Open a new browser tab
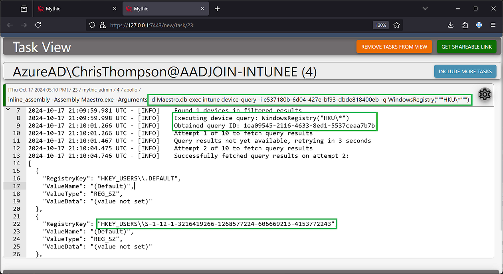Screen dimensions: 503x274 pyautogui.click(x=217, y=9)
